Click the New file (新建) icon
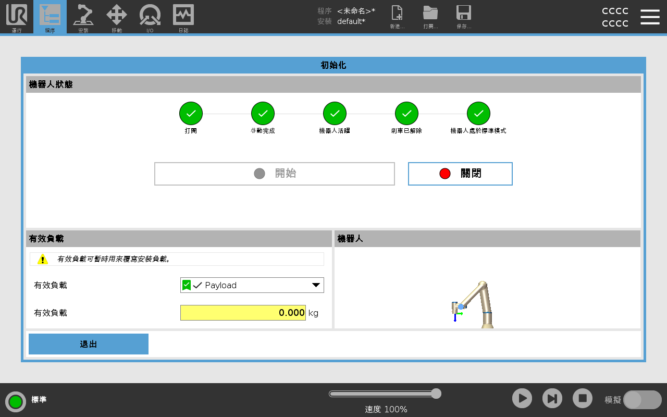The image size is (667, 417). pos(397,17)
